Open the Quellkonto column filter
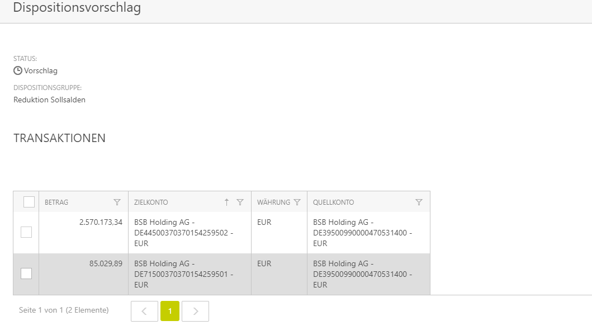Screen dimensions: 592x330 click(419, 202)
